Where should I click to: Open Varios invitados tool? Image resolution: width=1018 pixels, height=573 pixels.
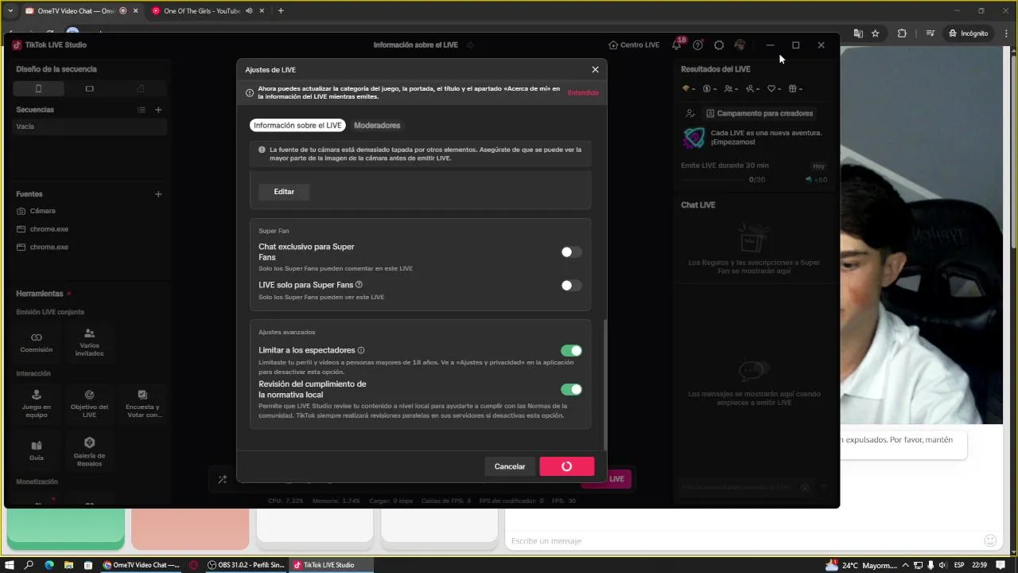[x=89, y=342]
